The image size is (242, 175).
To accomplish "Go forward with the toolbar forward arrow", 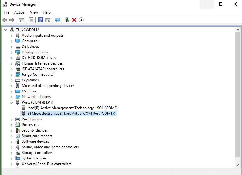I will [x=12, y=20].
